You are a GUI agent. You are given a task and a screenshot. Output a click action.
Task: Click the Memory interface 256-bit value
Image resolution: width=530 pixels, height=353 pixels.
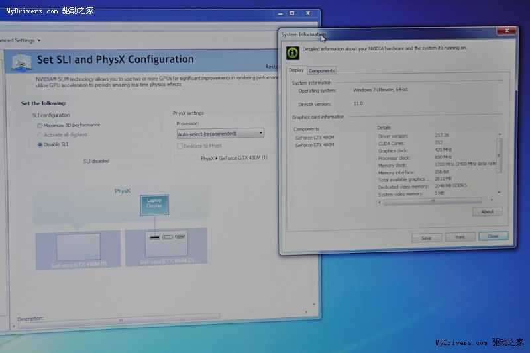[442, 172]
